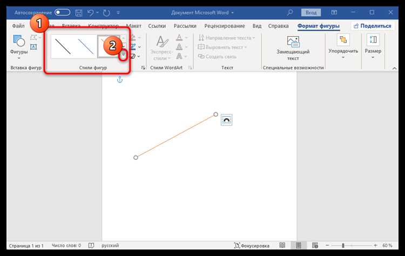Click the Edit shape icon
Screen dimensions: 405x256
tap(34, 37)
